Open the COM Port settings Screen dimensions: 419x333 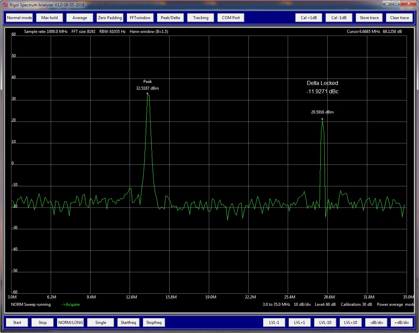click(231, 18)
